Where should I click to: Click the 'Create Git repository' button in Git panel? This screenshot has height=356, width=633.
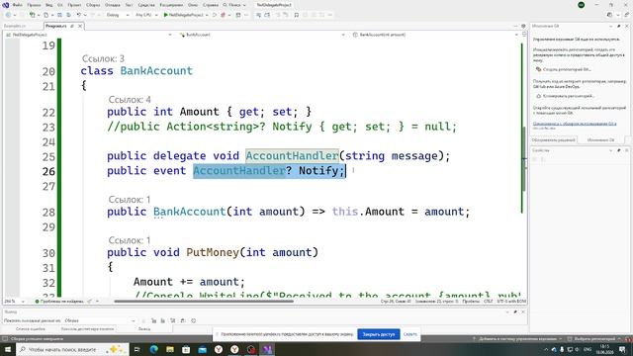[565, 69]
